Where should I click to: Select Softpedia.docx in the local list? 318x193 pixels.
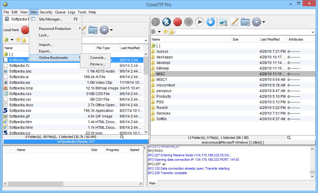(73, 105)
